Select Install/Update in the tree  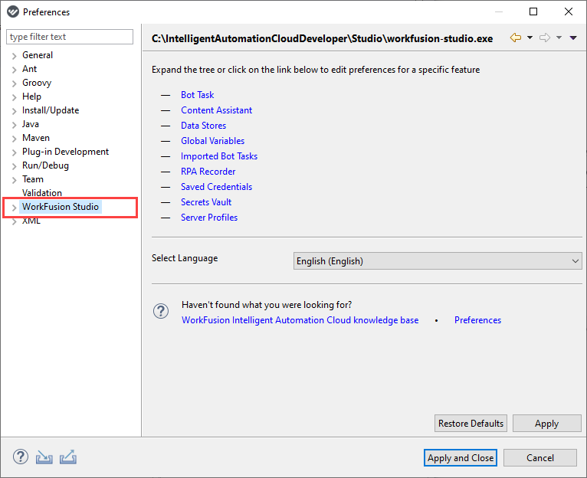click(x=51, y=110)
